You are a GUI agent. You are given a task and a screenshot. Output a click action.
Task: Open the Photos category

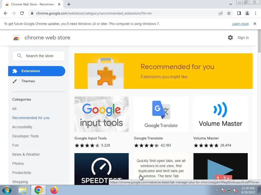[18, 164]
